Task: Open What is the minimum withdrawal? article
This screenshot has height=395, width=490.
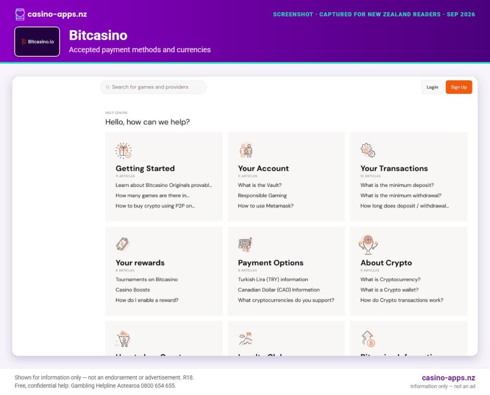Action: 401,196
